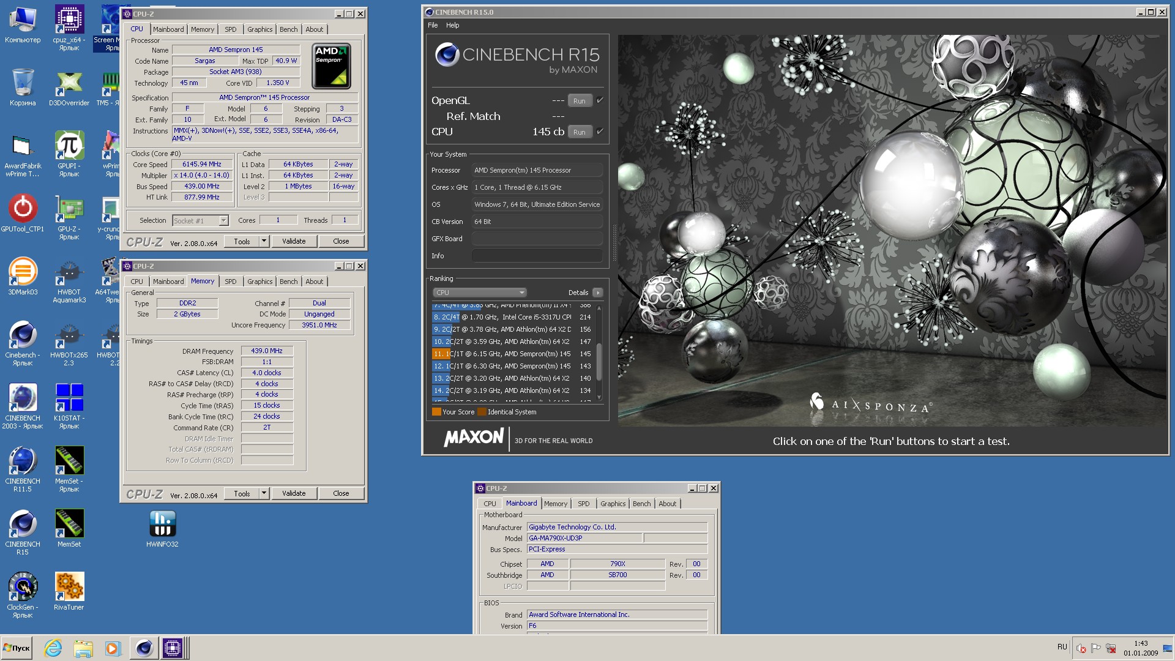Click the DRAM Frequency value 439.0 MHz
The image size is (1175, 661).
[x=267, y=351]
